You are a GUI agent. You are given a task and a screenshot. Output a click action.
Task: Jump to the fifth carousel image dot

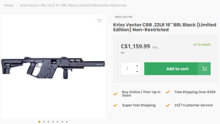click(x=57, y=122)
